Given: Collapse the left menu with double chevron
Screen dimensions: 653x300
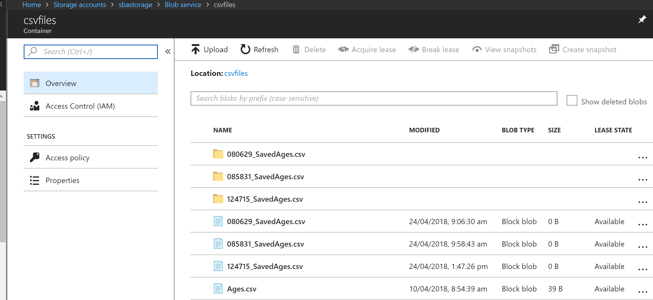Looking at the screenshot, I should (x=168, y=51).
